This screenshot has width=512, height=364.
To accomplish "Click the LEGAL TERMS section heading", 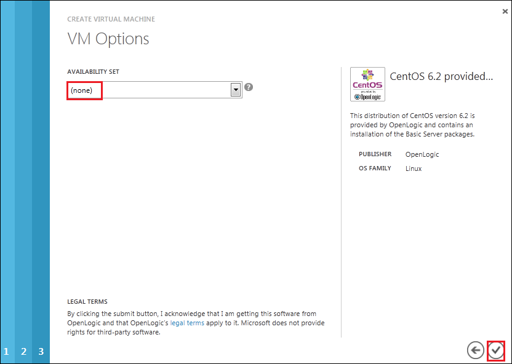I will [x=87, y=302].
